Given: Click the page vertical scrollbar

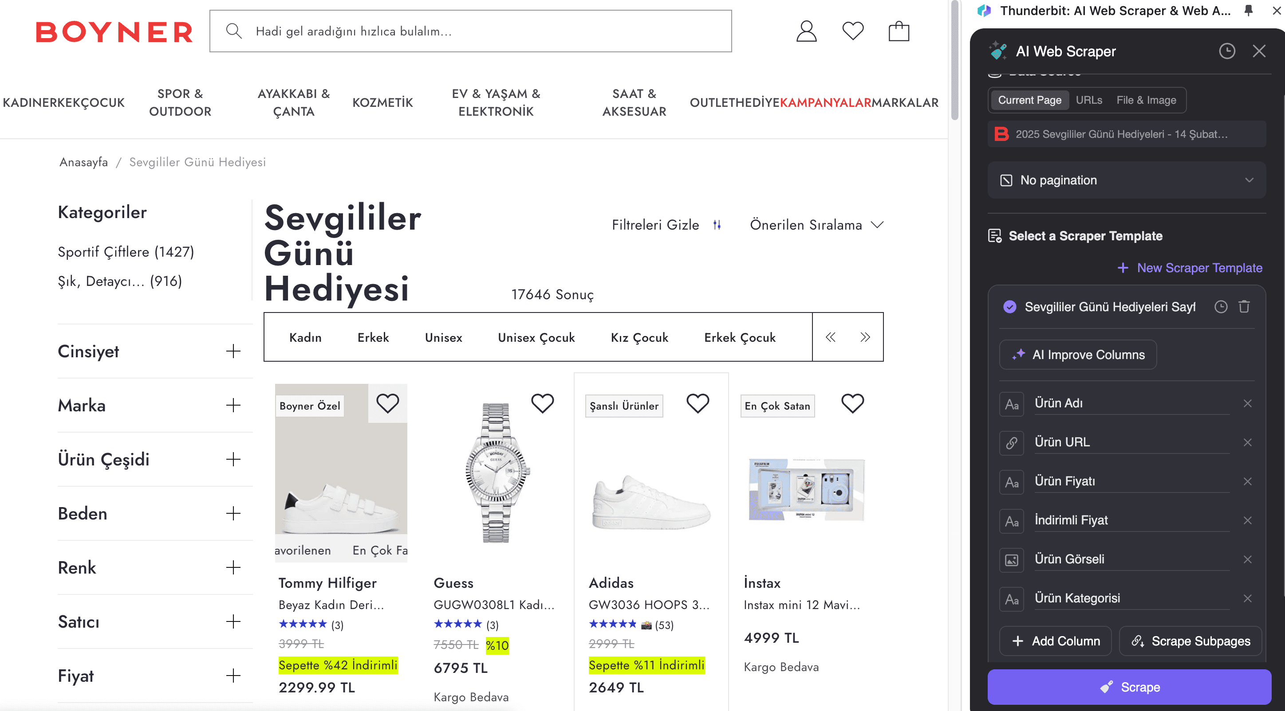Looking at the screenshot, I should point(954,60).
